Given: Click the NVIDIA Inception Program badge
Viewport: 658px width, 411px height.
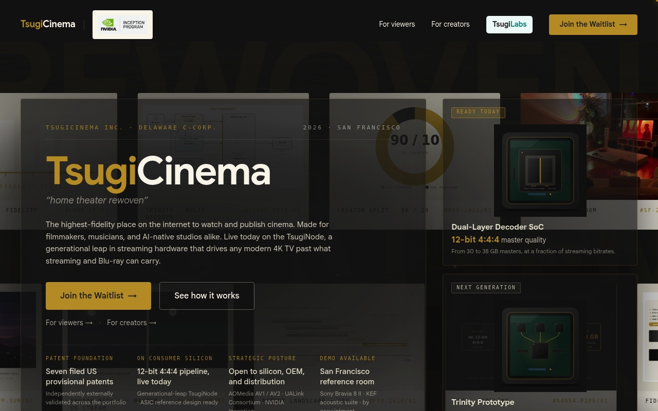Looking at the screenshot, I should pos(122,25).
